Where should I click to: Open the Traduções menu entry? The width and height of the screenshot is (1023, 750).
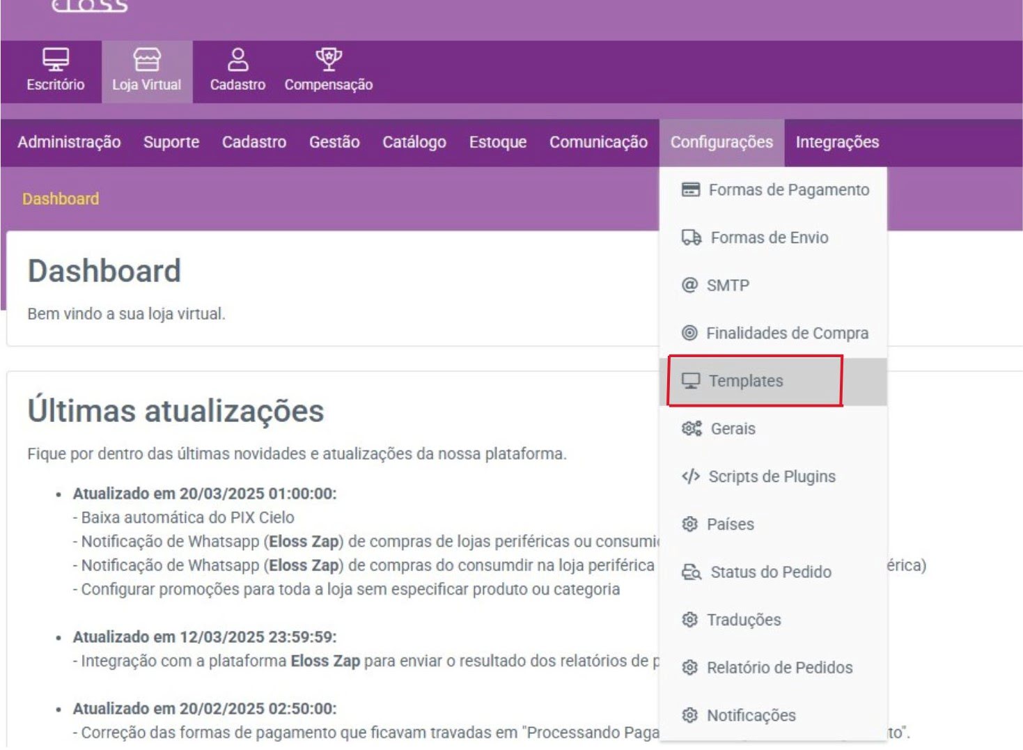click(x=773, y=619)
